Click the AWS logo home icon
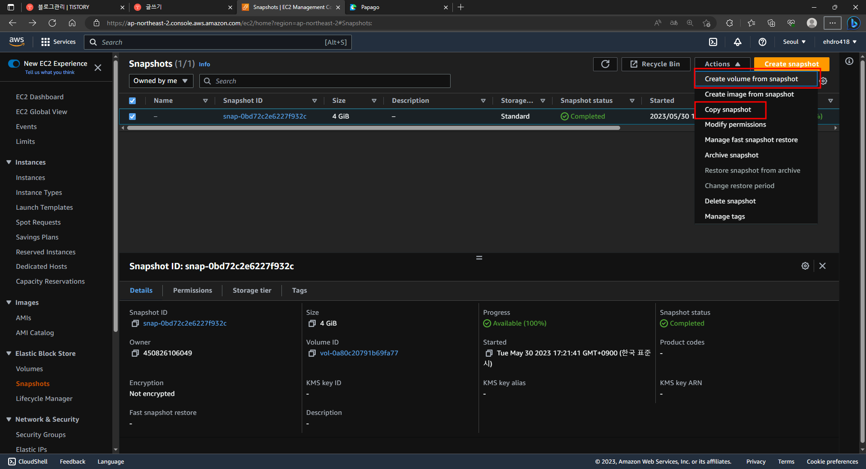Screen dimensions: 866x469 click(17, 41)
